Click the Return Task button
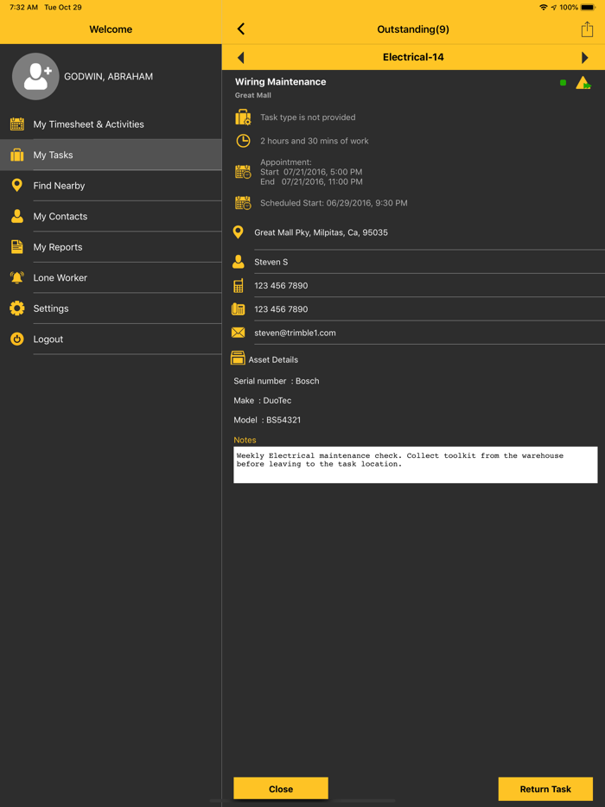Viewport: 605px width, 807px height. pyautogui.click(x=545, y=789)
